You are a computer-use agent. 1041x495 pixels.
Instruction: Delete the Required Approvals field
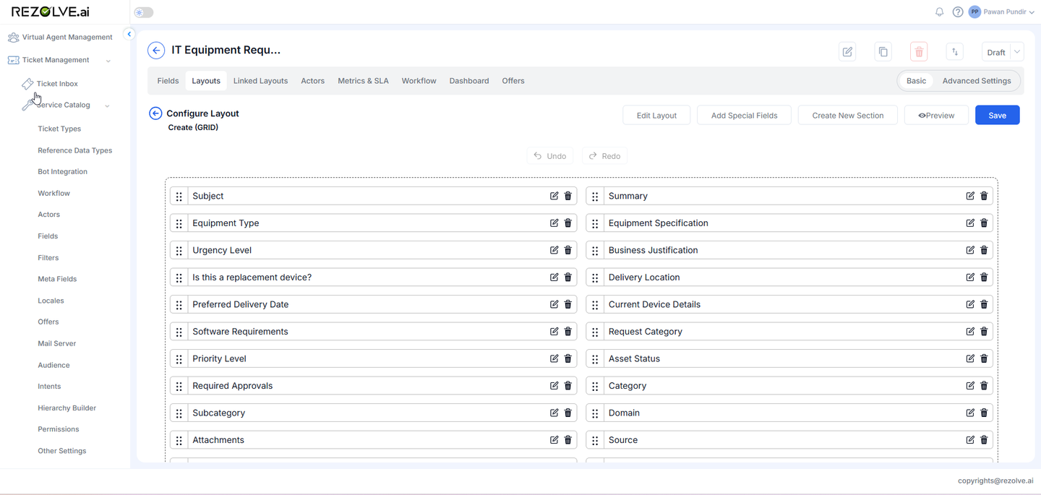pyautogui.click(x=568, y=386)
